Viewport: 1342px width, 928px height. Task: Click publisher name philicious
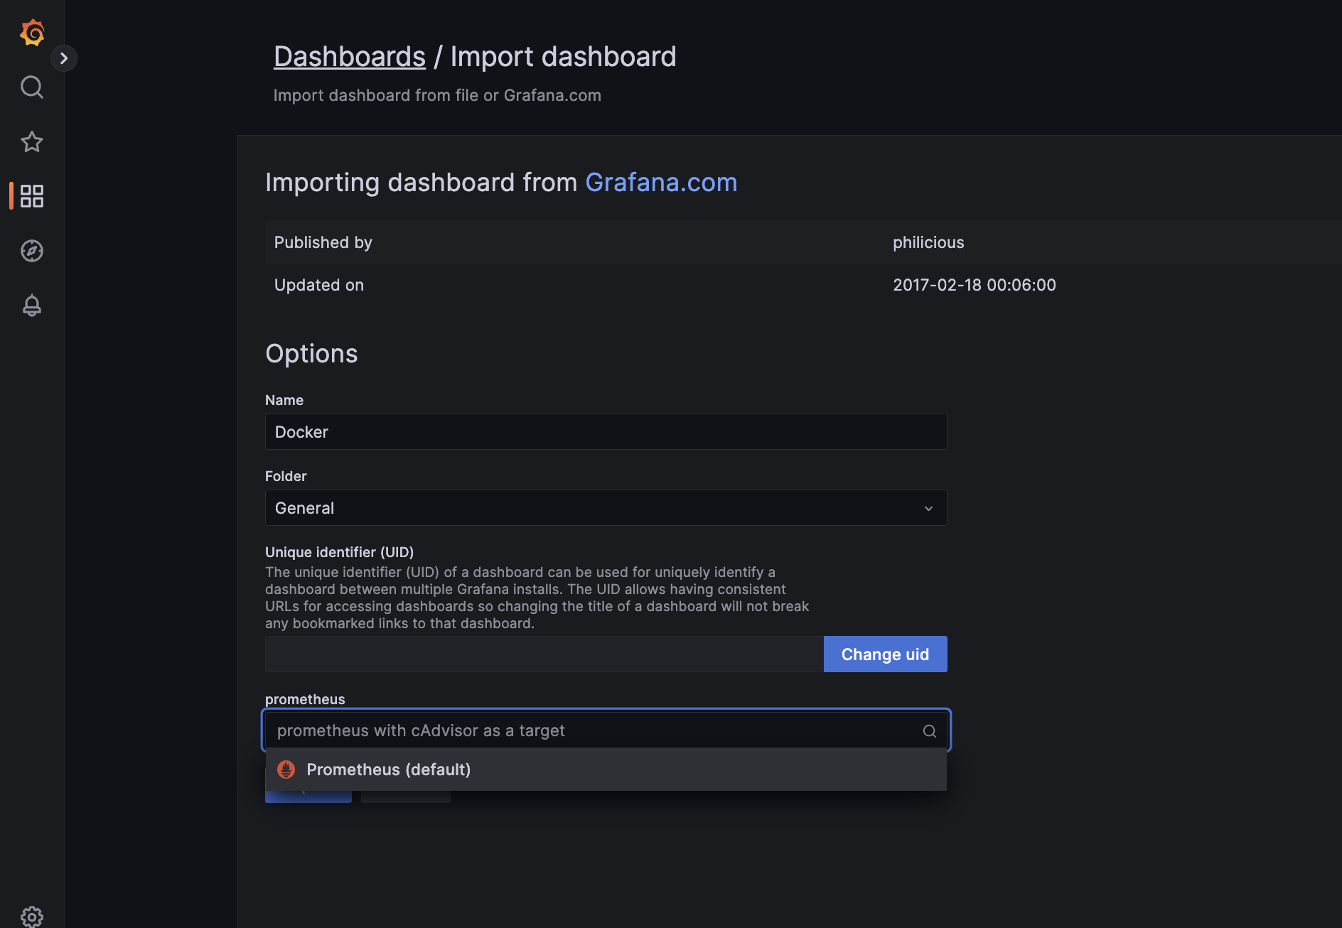tap(928, 242)
